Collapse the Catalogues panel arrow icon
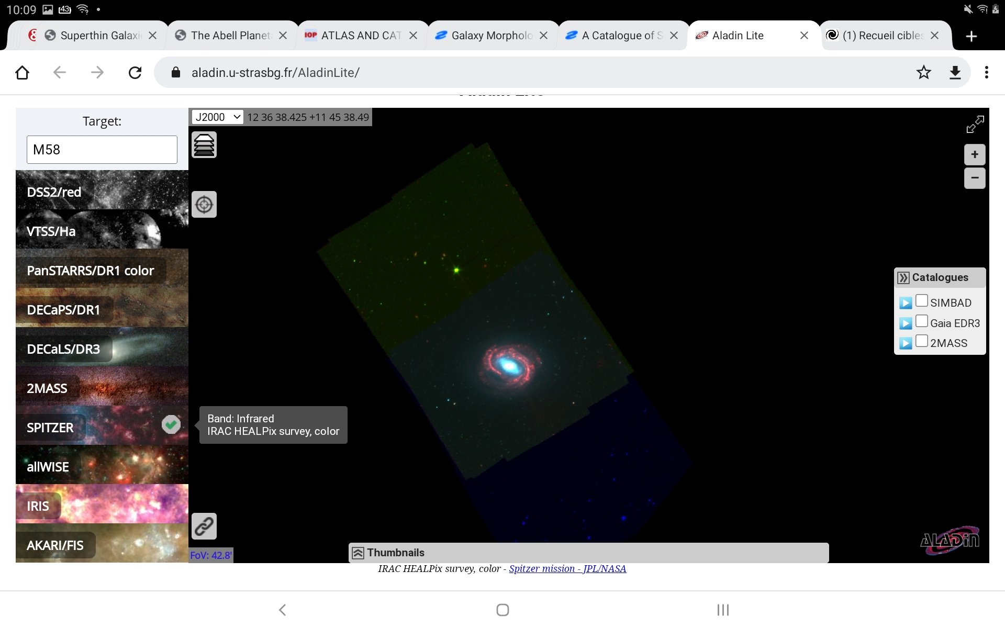The image size is (1005, 628). [903, 278]
